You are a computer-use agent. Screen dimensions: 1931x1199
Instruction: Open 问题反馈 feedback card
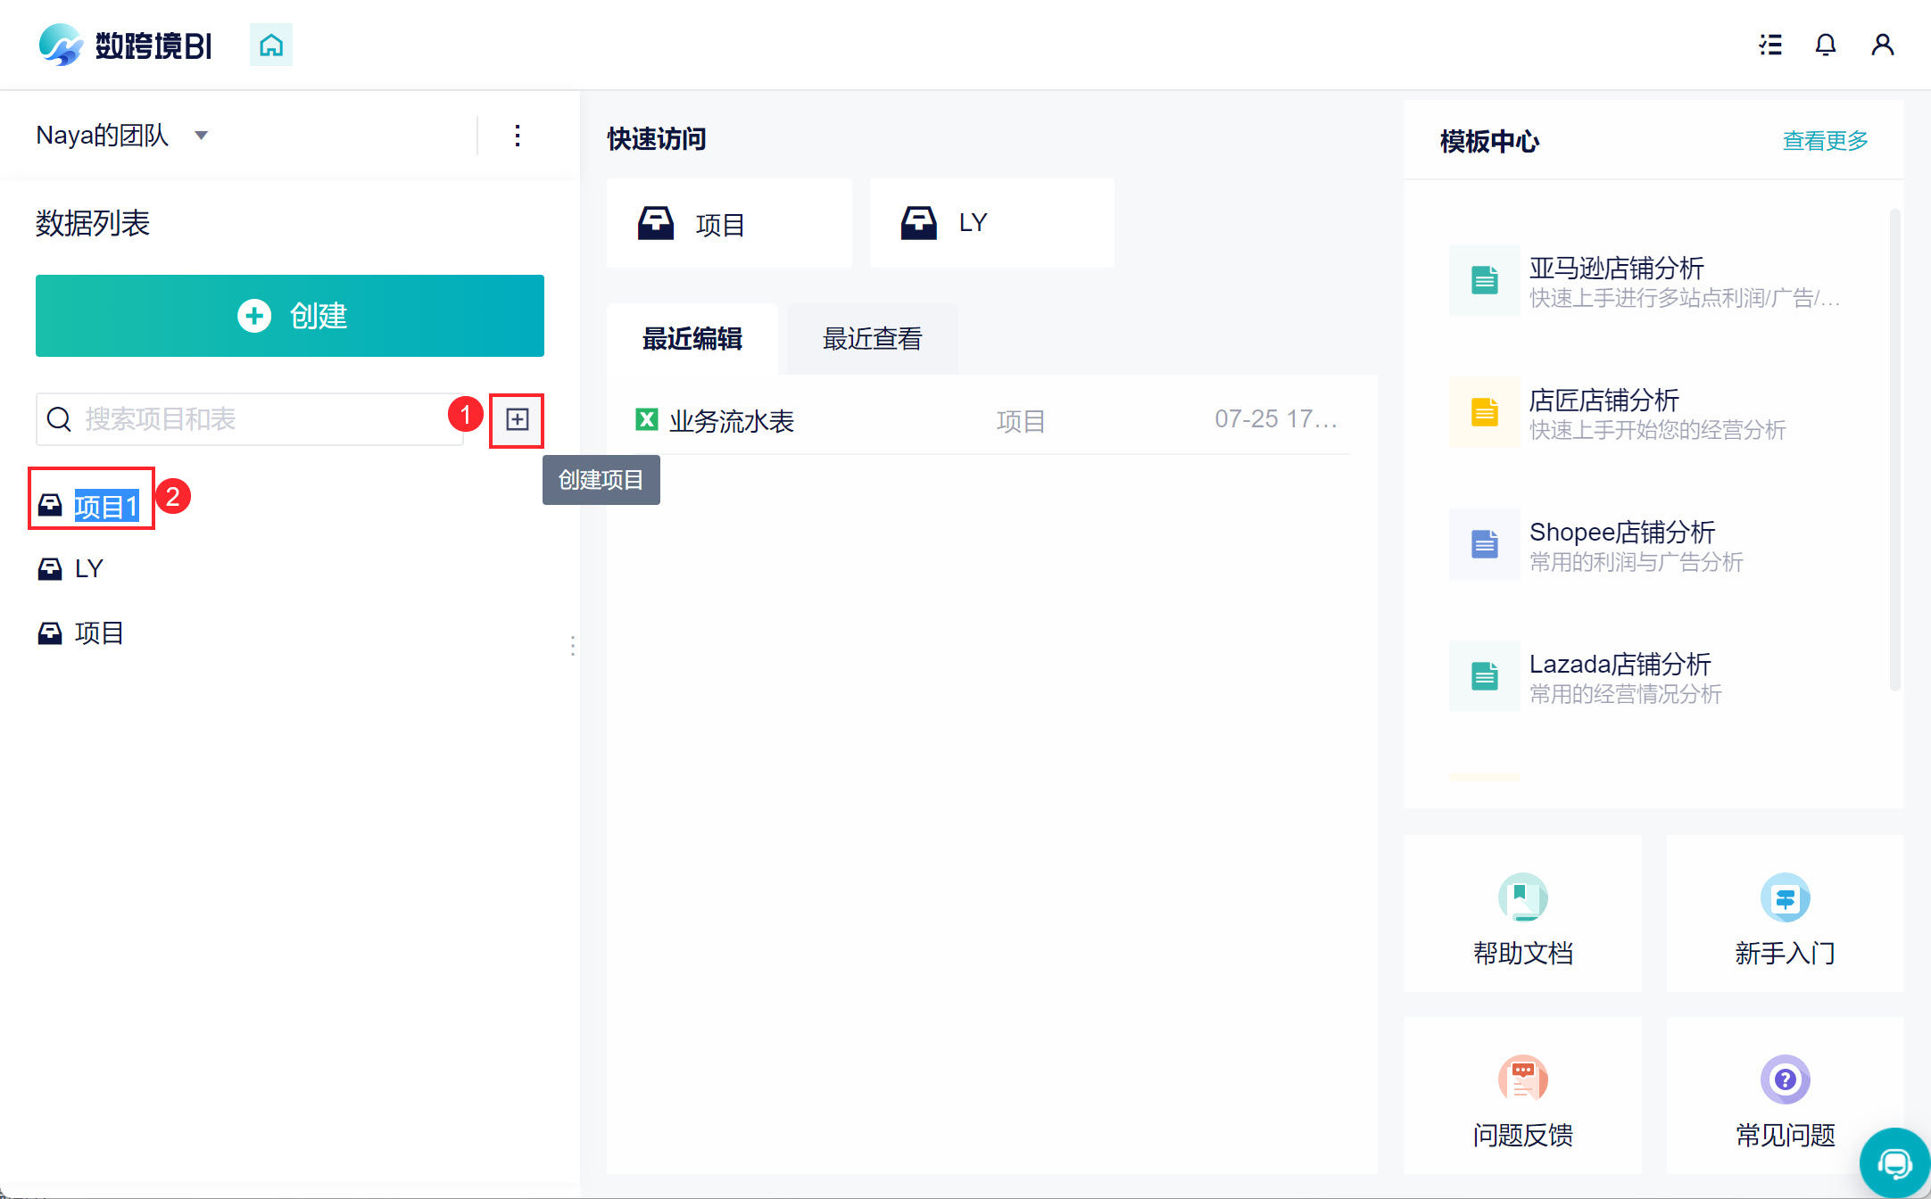pyautogui.click(x=1522, y=1096)
